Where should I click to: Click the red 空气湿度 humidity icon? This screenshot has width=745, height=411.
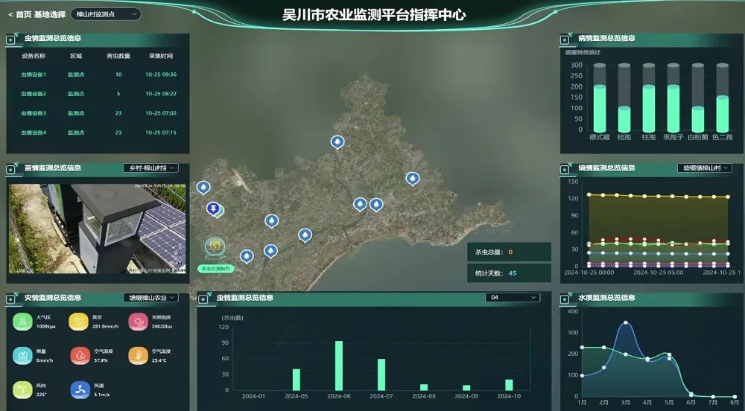(80, 356)
